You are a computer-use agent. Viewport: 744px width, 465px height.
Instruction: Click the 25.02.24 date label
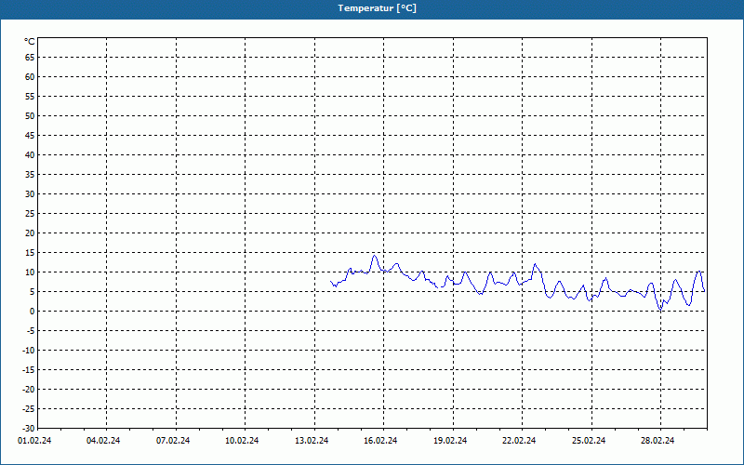click(589, 441)
